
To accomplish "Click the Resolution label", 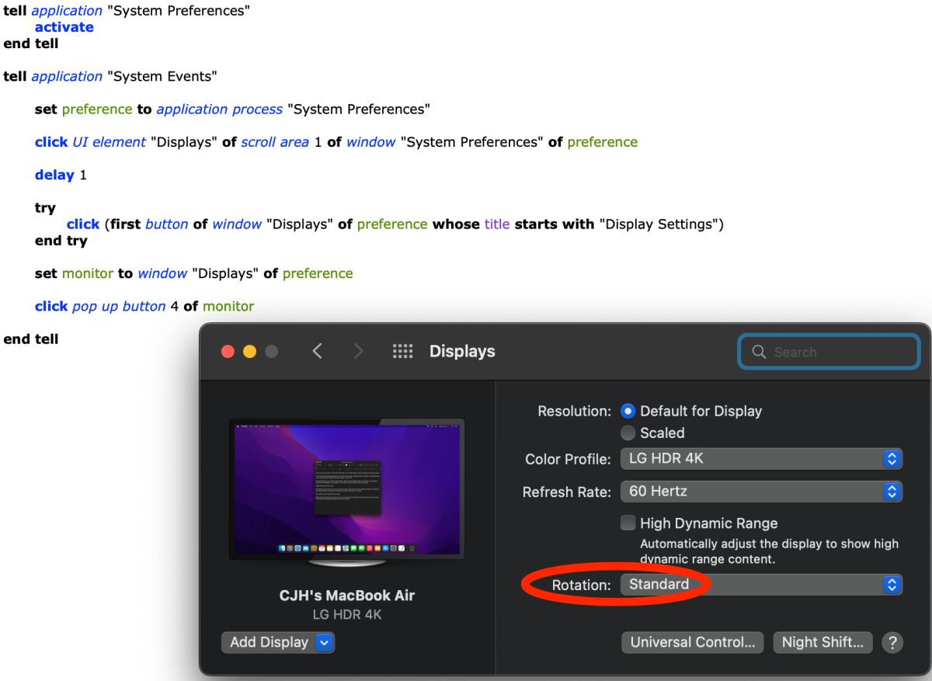I will tap(574, 411).
